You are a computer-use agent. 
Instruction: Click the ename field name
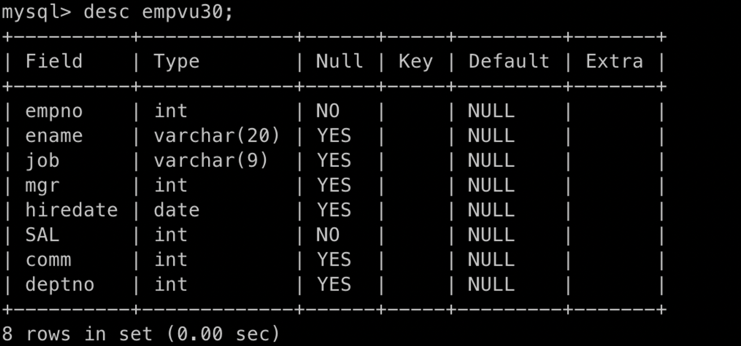coord(54,136)
